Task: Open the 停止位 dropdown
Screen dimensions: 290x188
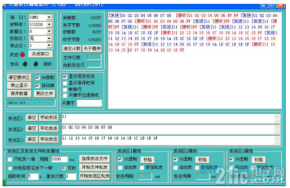Action: 49,46
